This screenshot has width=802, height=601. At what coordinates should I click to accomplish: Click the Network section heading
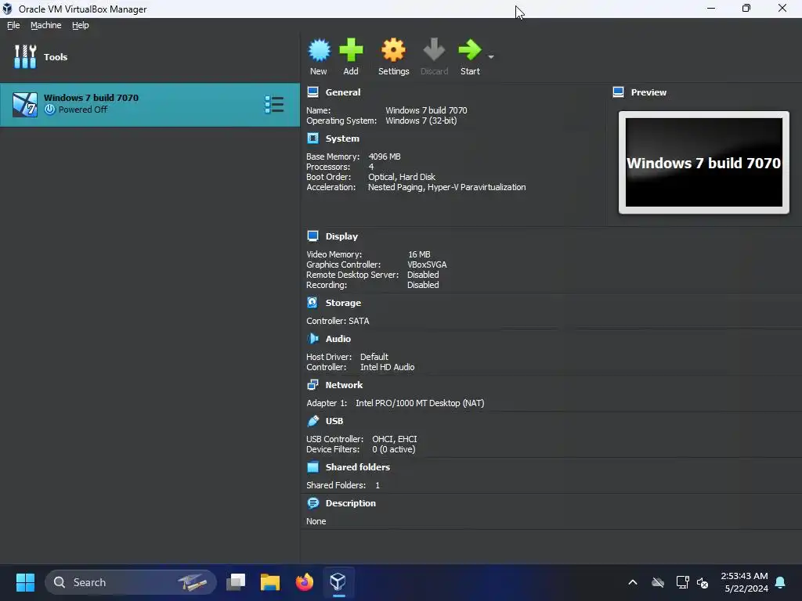[x=344, y=385]
